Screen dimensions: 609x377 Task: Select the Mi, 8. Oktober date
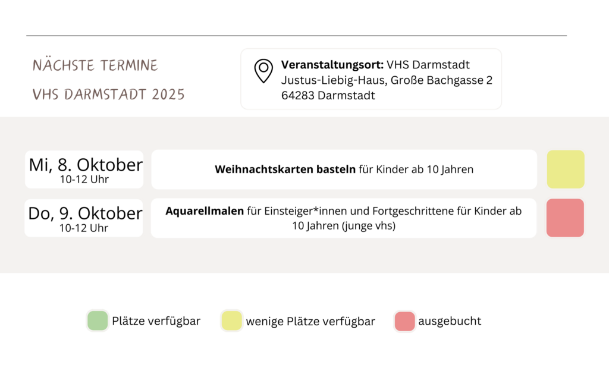coord(86,165)
